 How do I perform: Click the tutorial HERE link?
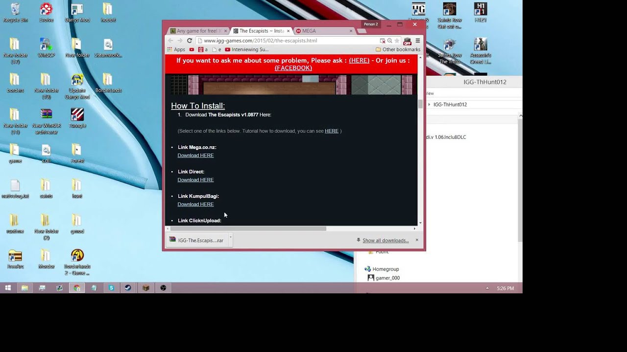(x=332, y=131)
